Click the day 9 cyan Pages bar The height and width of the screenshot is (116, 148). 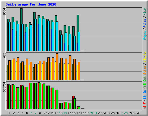pos(44,35)
